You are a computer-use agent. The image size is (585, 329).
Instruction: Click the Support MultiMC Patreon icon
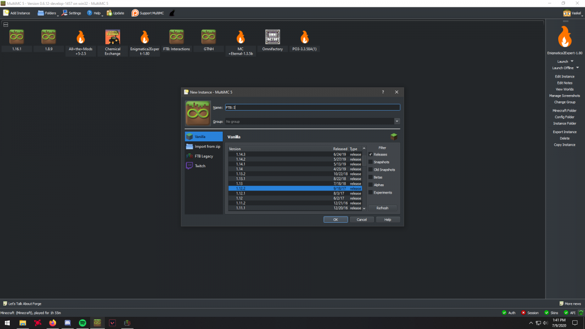pyautogui.click(x=135, y=13)
